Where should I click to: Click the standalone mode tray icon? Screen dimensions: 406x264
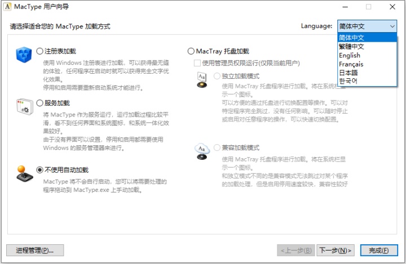click(202, 80)
